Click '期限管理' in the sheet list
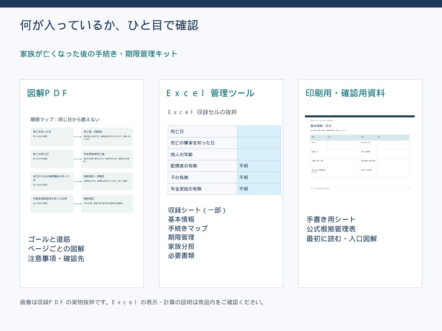This screenshot has width=442, height=331. tap(181, 237)
